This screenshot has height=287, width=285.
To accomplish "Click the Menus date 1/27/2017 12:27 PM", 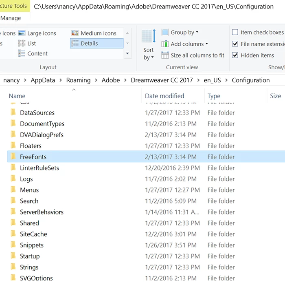I will [x=172, y=190].
